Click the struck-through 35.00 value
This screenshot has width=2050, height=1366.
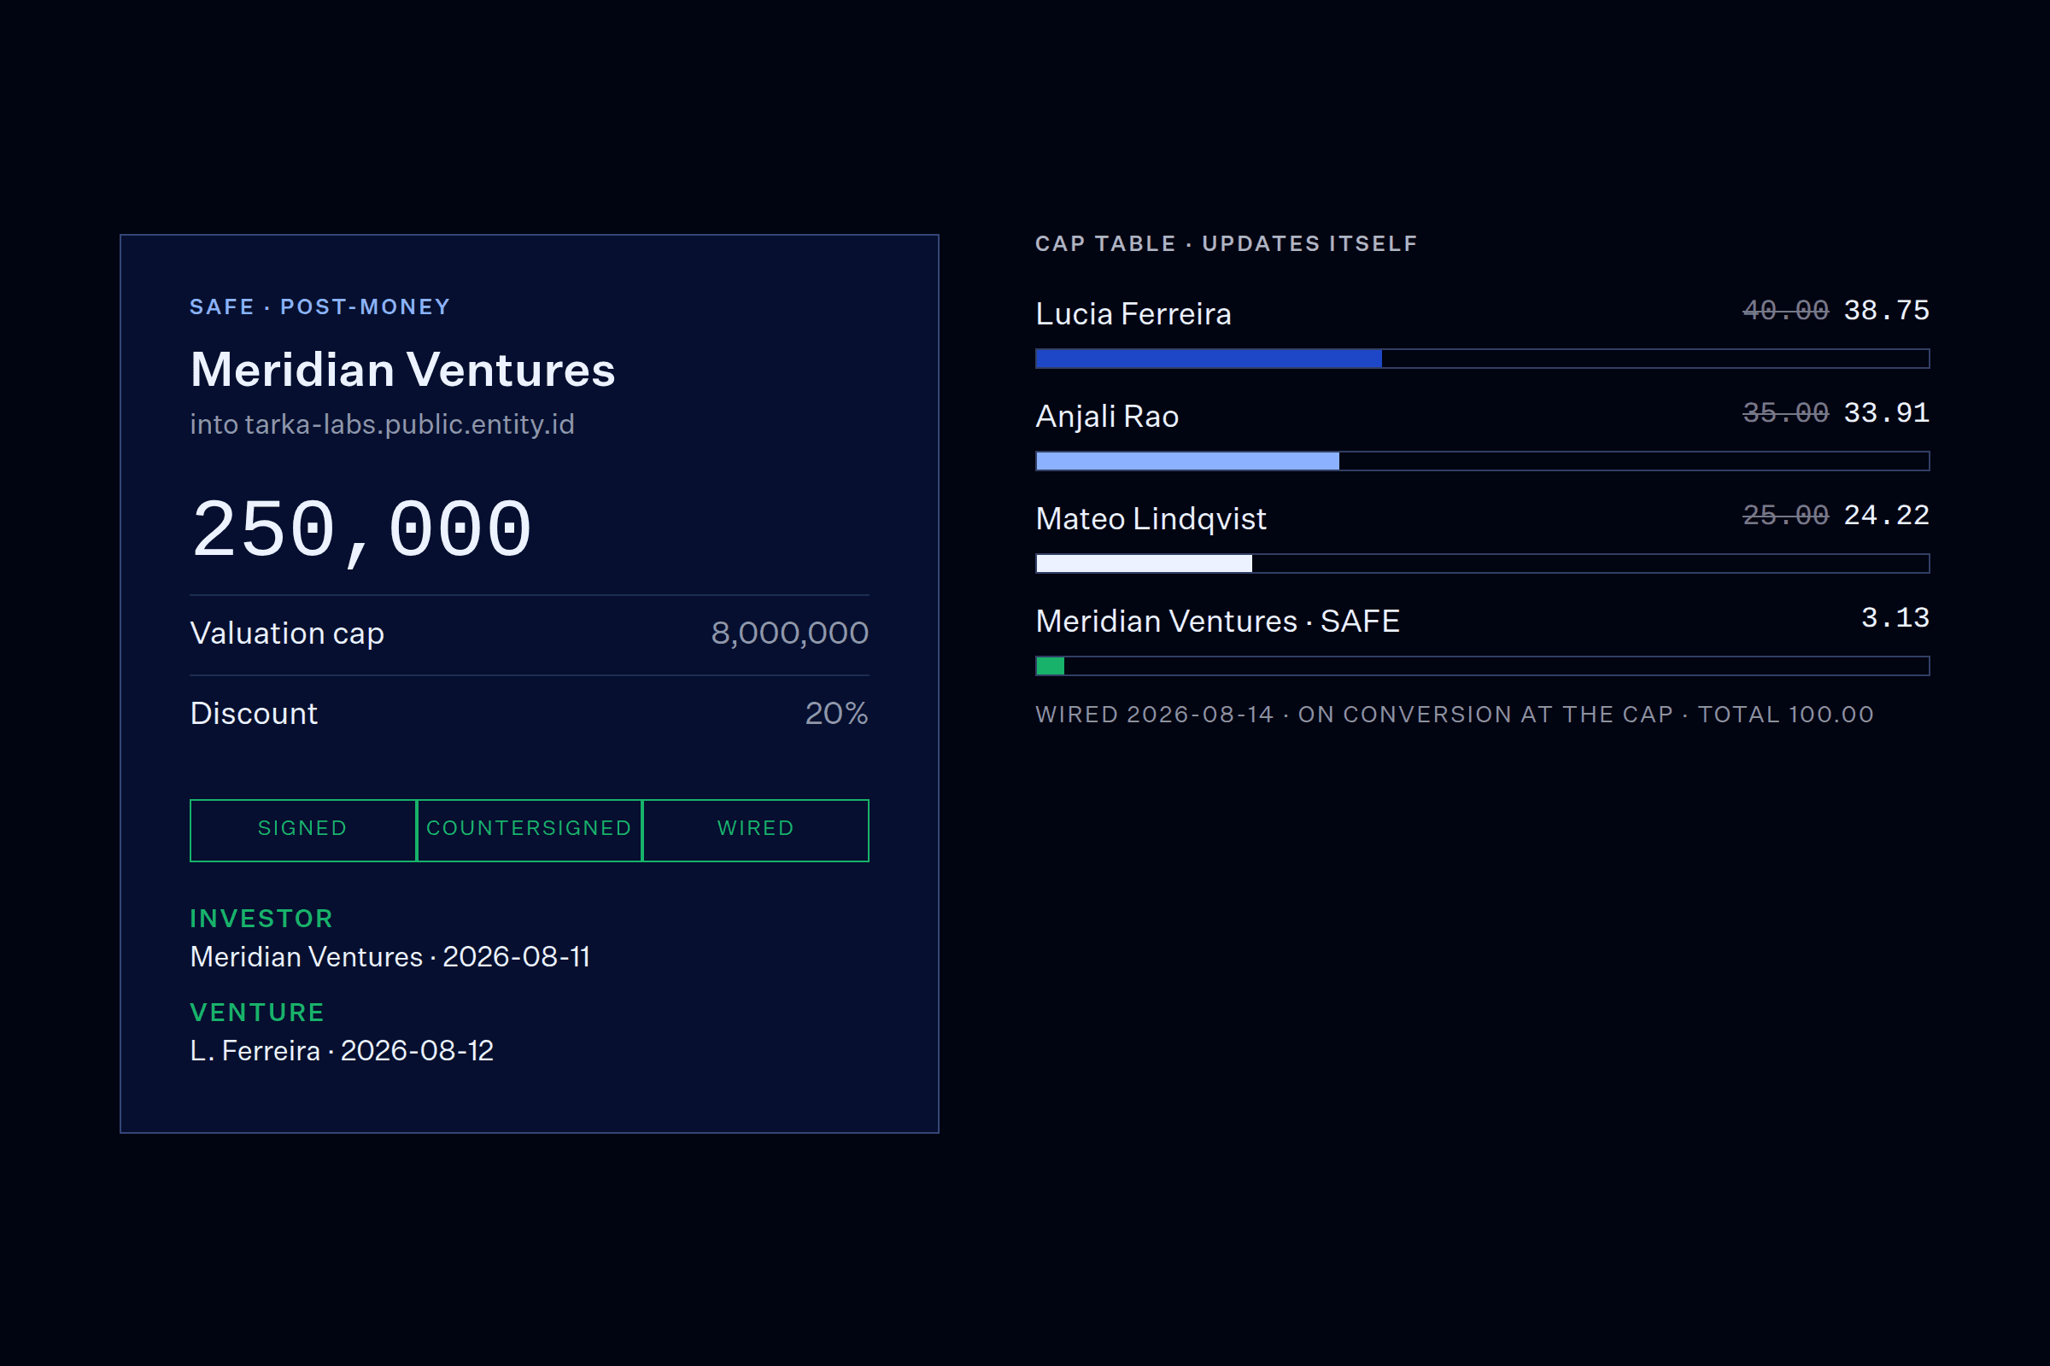pyautogui.click(x=1785, y=413)
